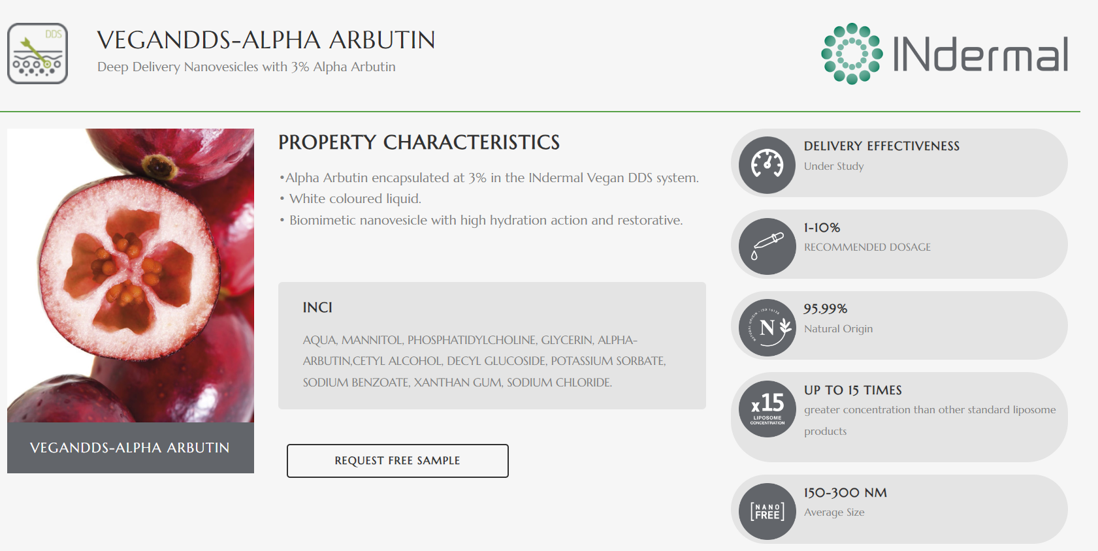
Task: Click the INCI heading in ingredients box
Action: 317,307
